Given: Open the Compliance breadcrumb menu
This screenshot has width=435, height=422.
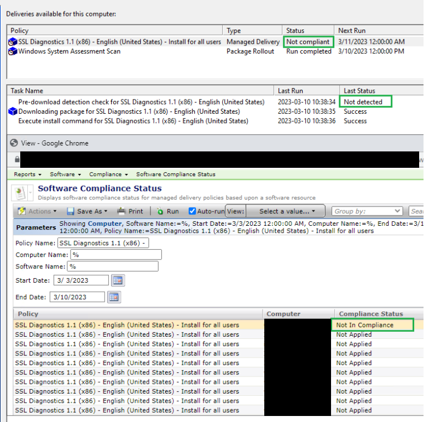Looking at the screenshot, I should [108, 174].
